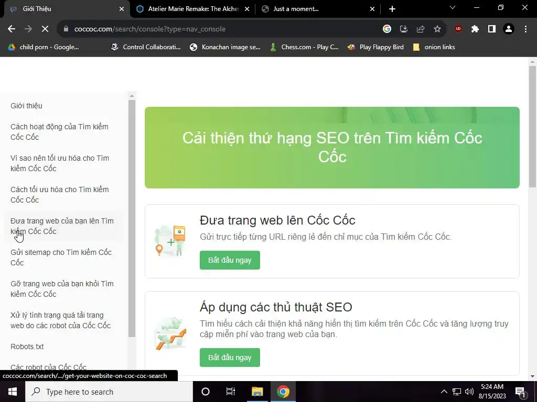Image resolution: width=537 pixels, height=402 pixels.
Task: Click the website submission illustration
Action: 170,241
